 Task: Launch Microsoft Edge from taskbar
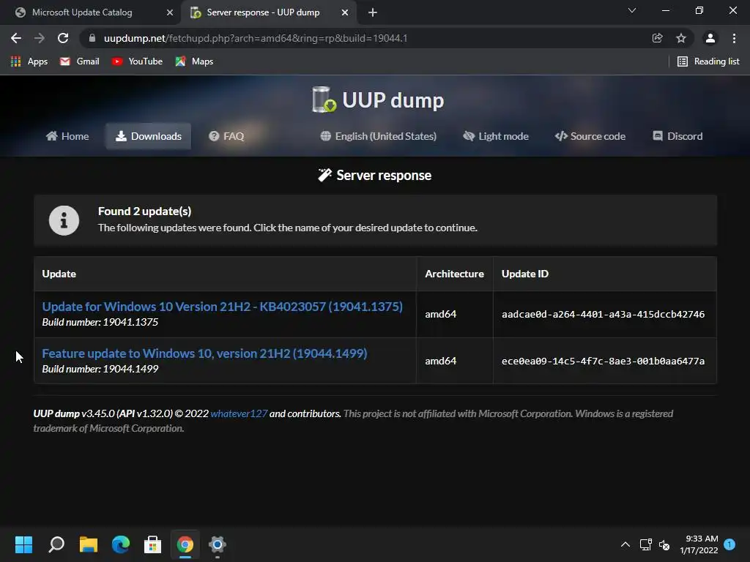pyautogui.click(x=121, y=544)
